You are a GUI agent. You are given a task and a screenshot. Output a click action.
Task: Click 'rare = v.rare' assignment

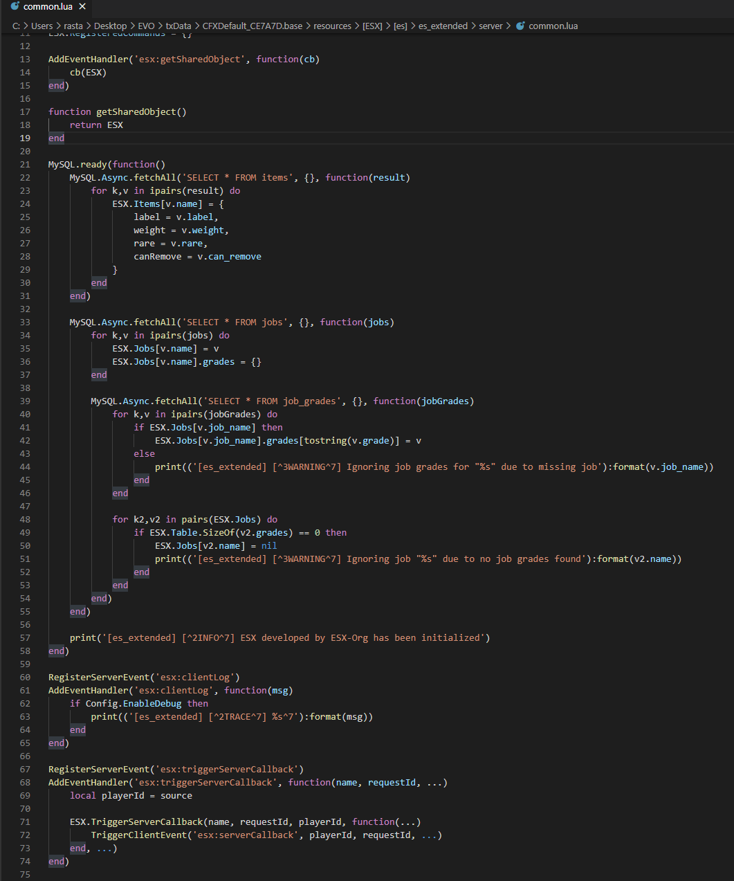(171, 244)
